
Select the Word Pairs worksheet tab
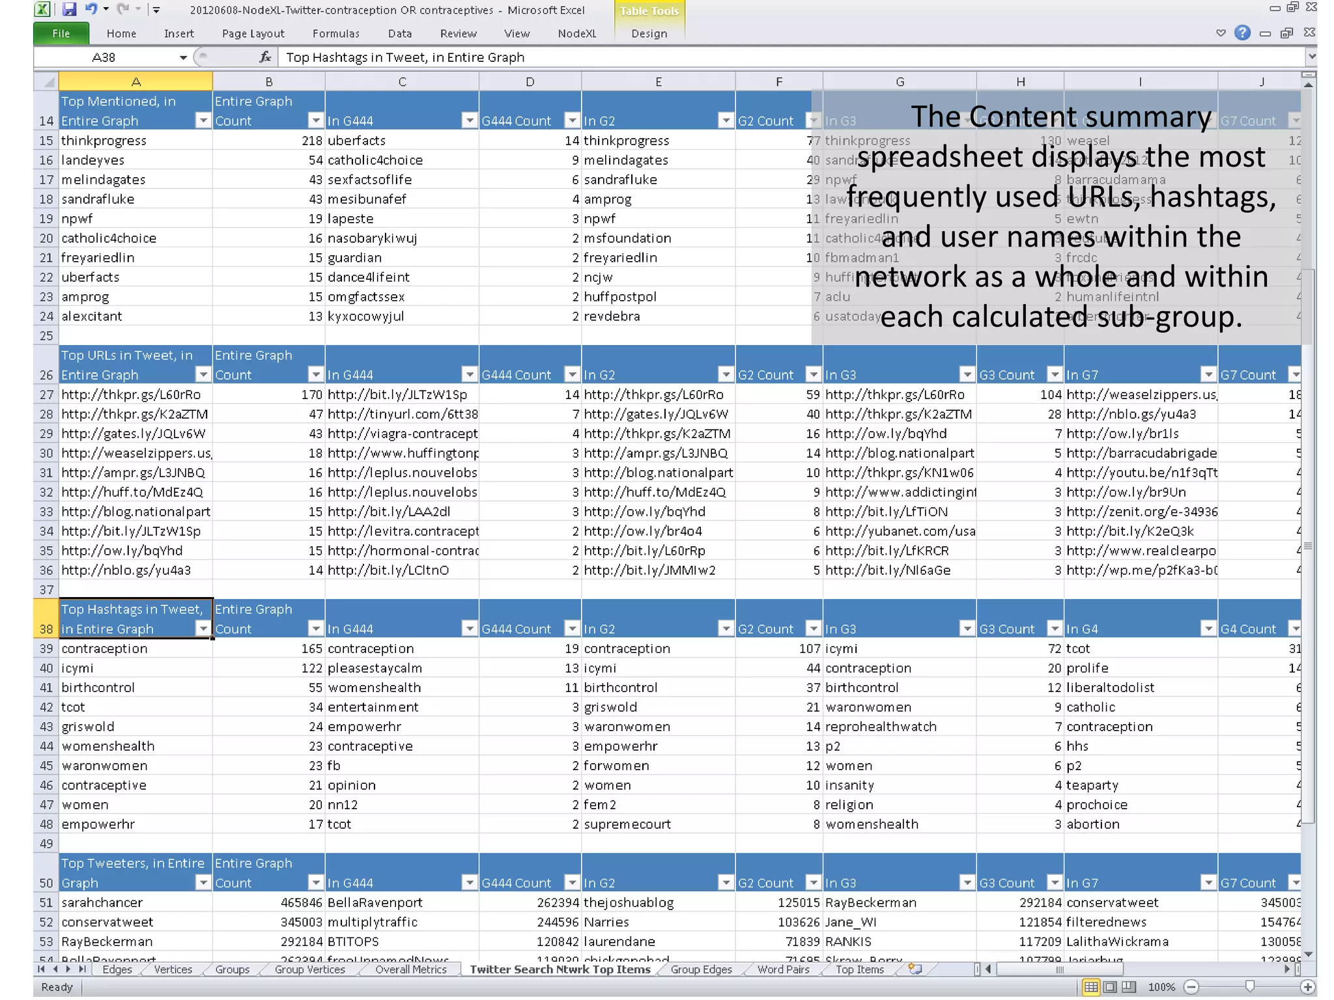point(783,969)
